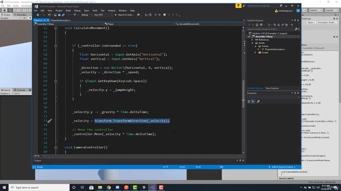Click the taskbar search box

tap(39, 187)
